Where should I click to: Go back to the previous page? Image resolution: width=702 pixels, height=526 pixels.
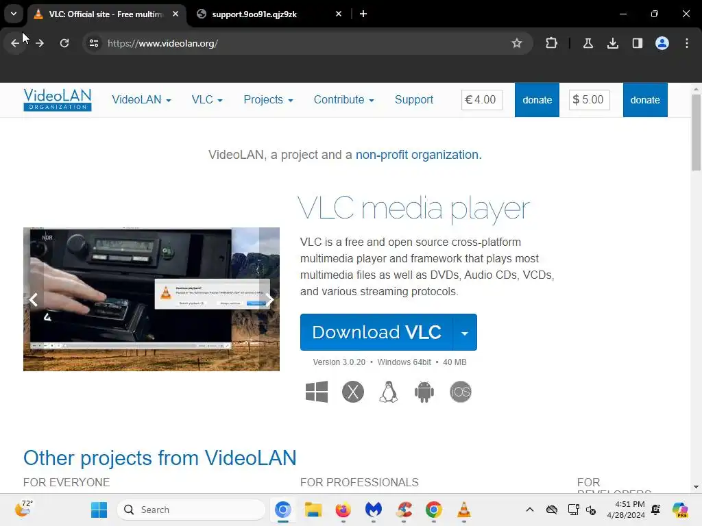tap(15, 43)
